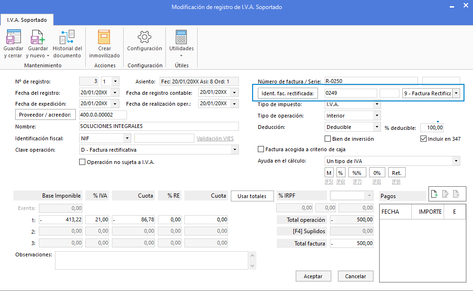Switch to I.V.A. Soportado tab

pyautogui.click(x=27, y=20)
